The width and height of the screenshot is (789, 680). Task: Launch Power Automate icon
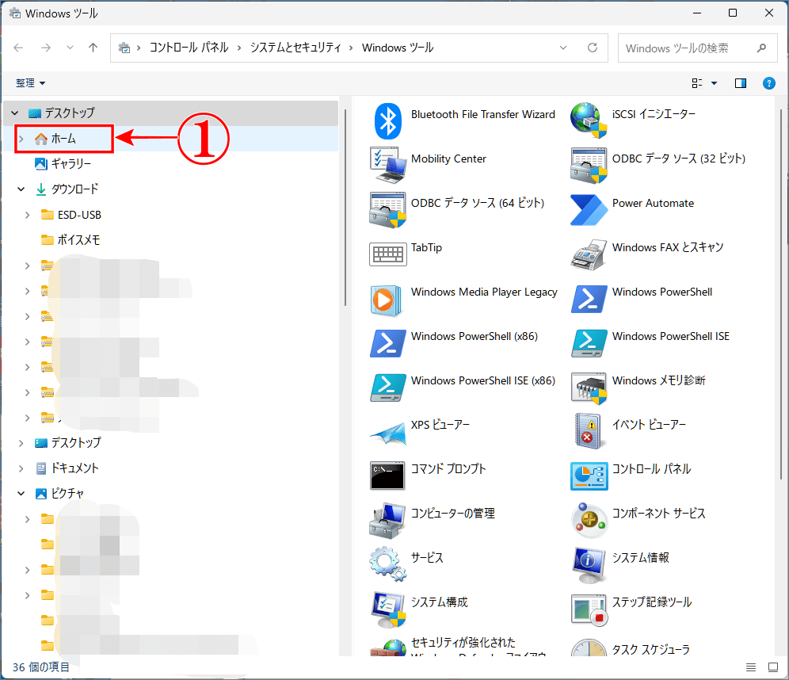(x=589, y=209)
